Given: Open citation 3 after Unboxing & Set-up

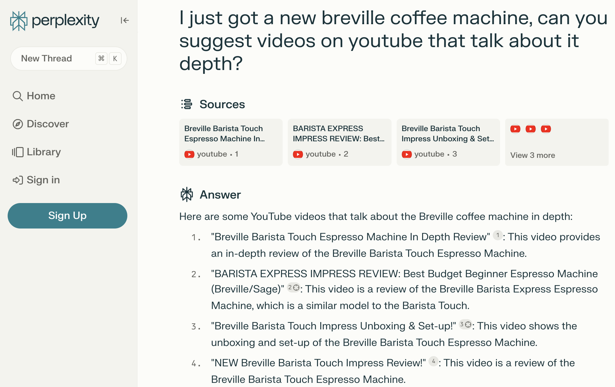Looking at the screenshot, I should pyautogui.click(x=465, y=324).
